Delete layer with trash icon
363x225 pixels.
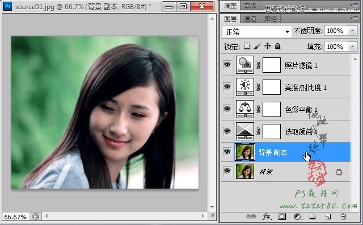click(343, 216)
